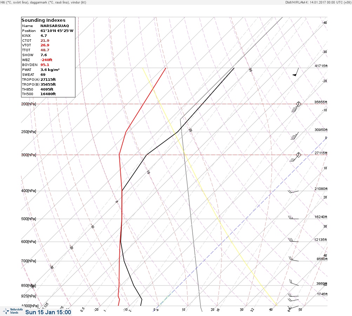This screenshot has width=352, height=316.
Task: Click the 21080ft height label
Action: pos(321,189)
